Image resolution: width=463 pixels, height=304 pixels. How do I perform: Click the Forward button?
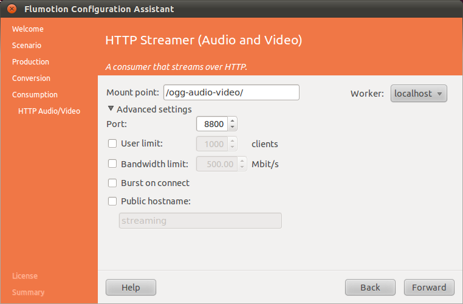tap(429, 288)
